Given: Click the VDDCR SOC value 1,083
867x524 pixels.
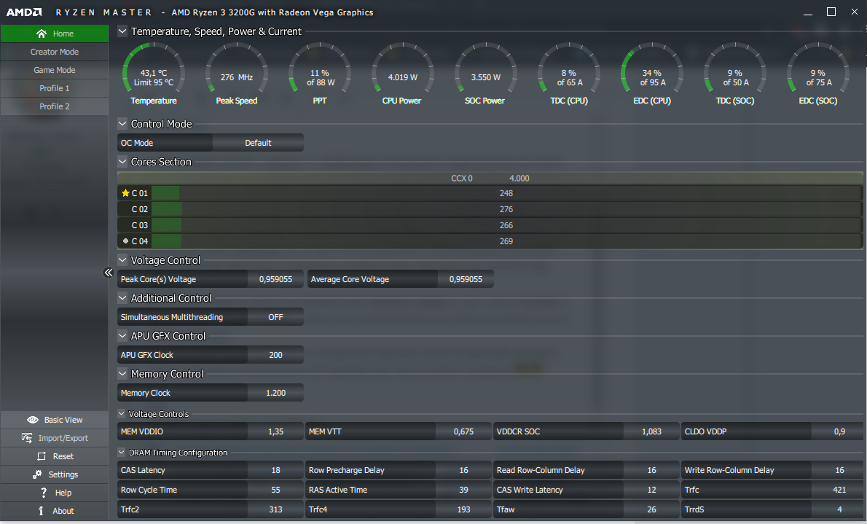Looking at the screenshot, I should point(651,431).
